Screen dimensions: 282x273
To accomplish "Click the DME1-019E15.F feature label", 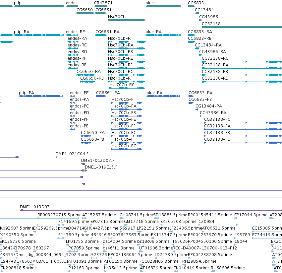I will [x=101, y=167].
